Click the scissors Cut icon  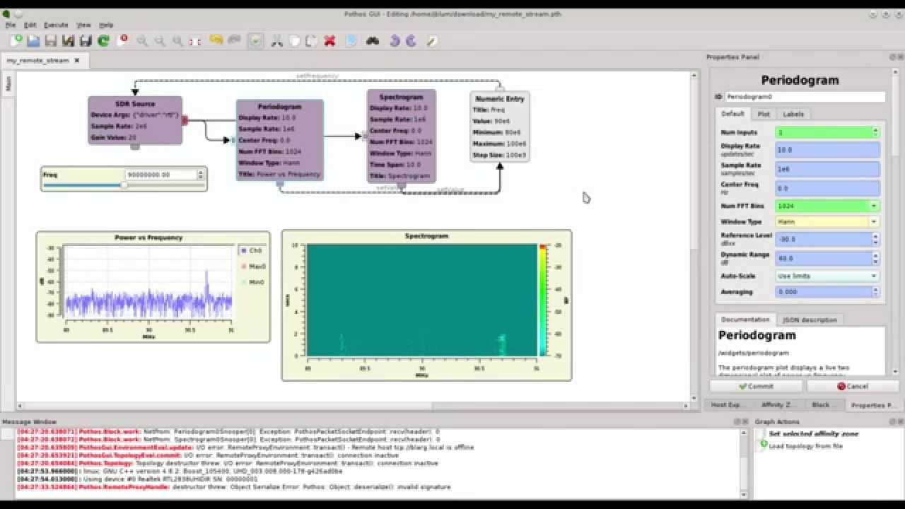tap(276, 41)
